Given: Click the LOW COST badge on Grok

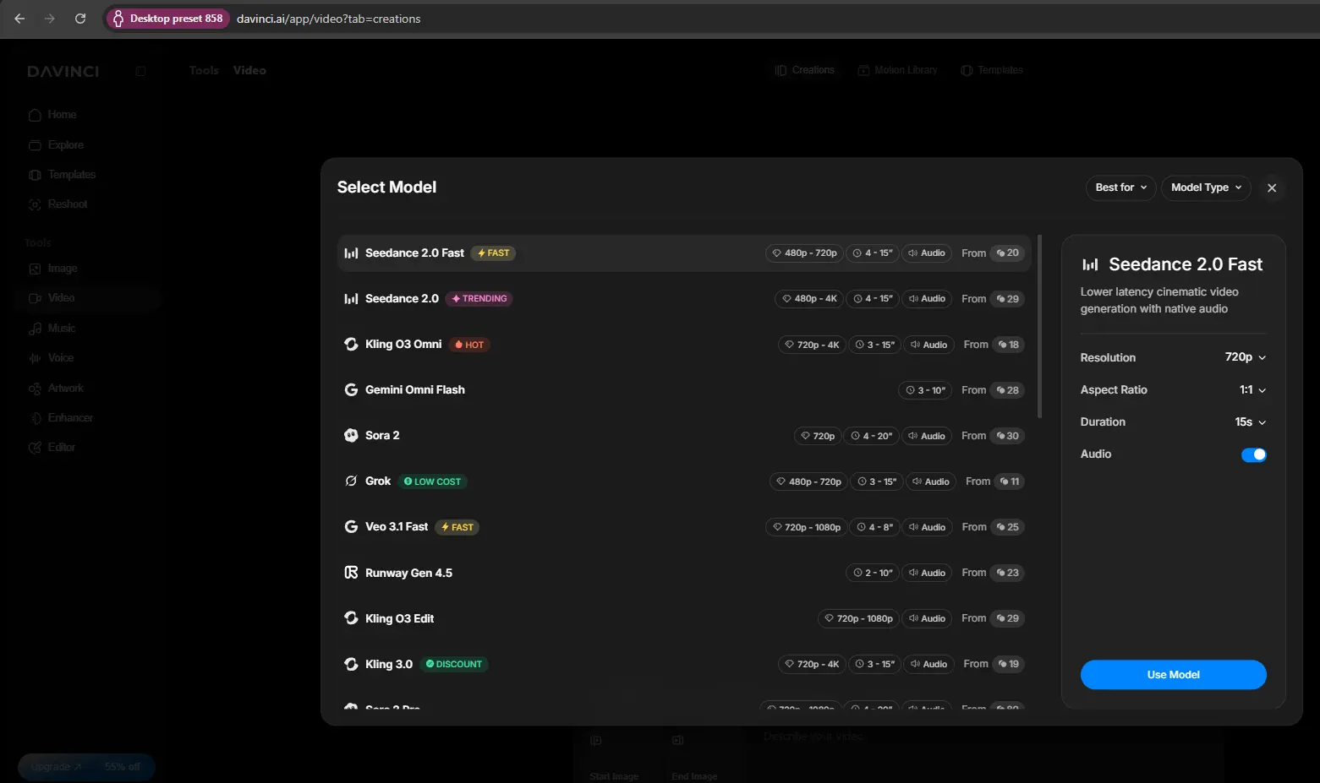Looking at the screenshot, I should (x=432, y=481).
